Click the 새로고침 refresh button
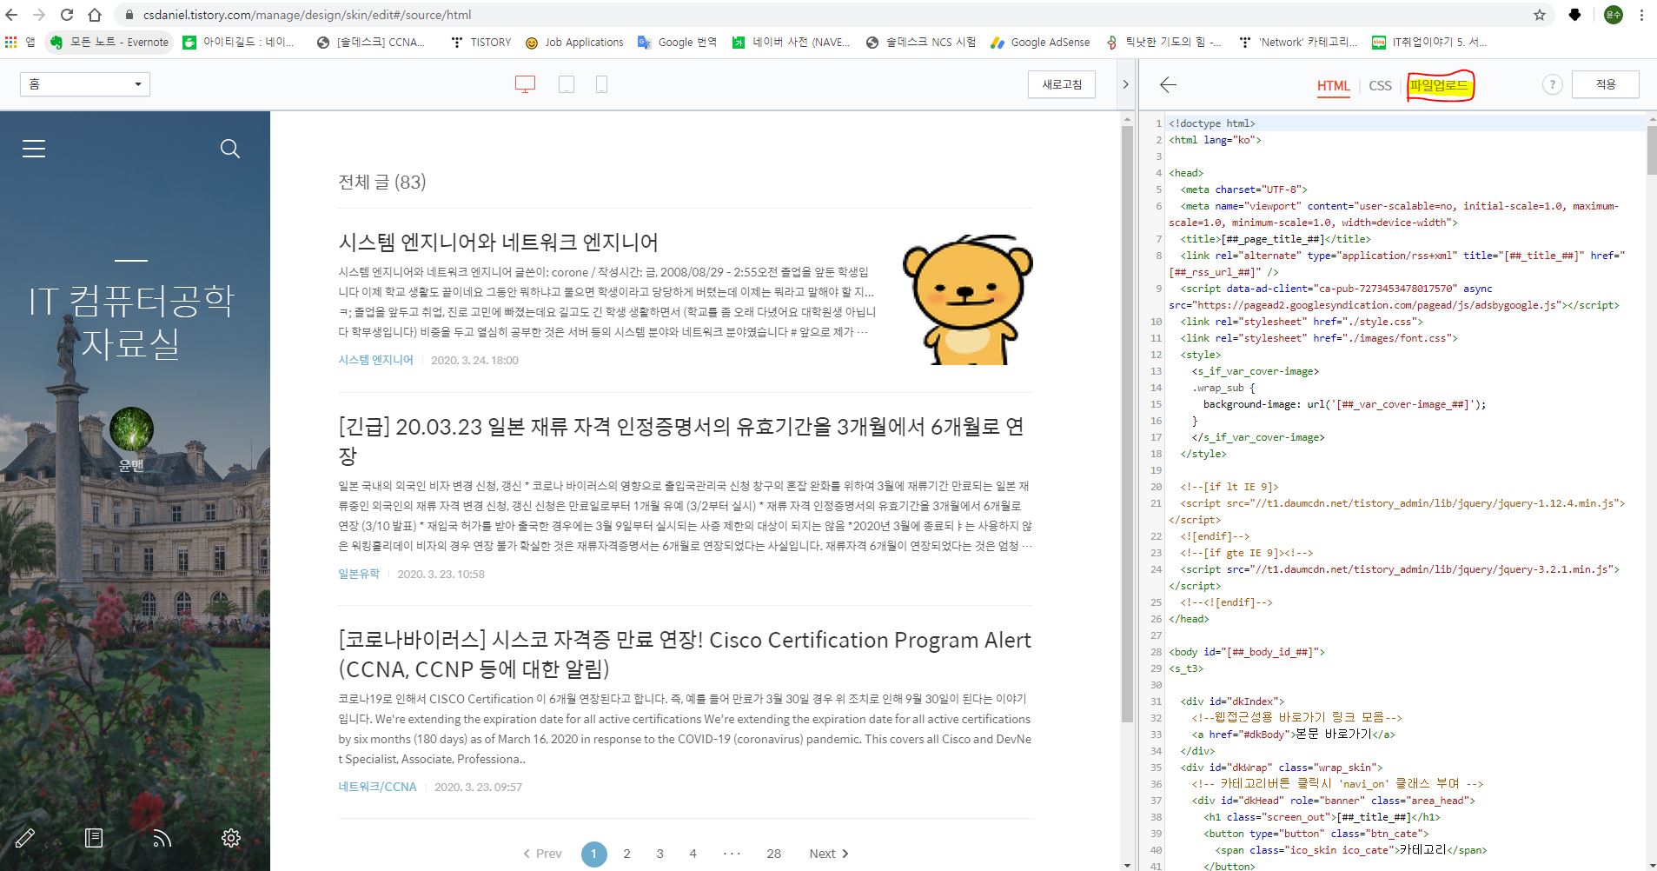1657x871 pixels. pyautogui.click(x=1062, y=84)
